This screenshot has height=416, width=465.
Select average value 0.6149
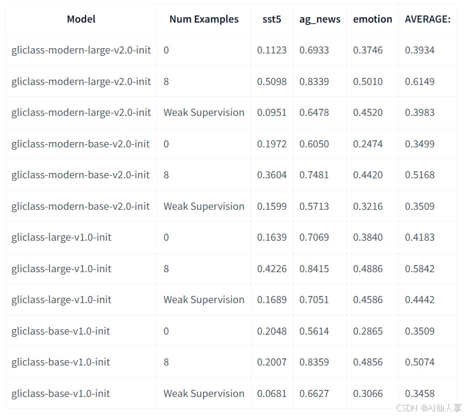(420, 81)
